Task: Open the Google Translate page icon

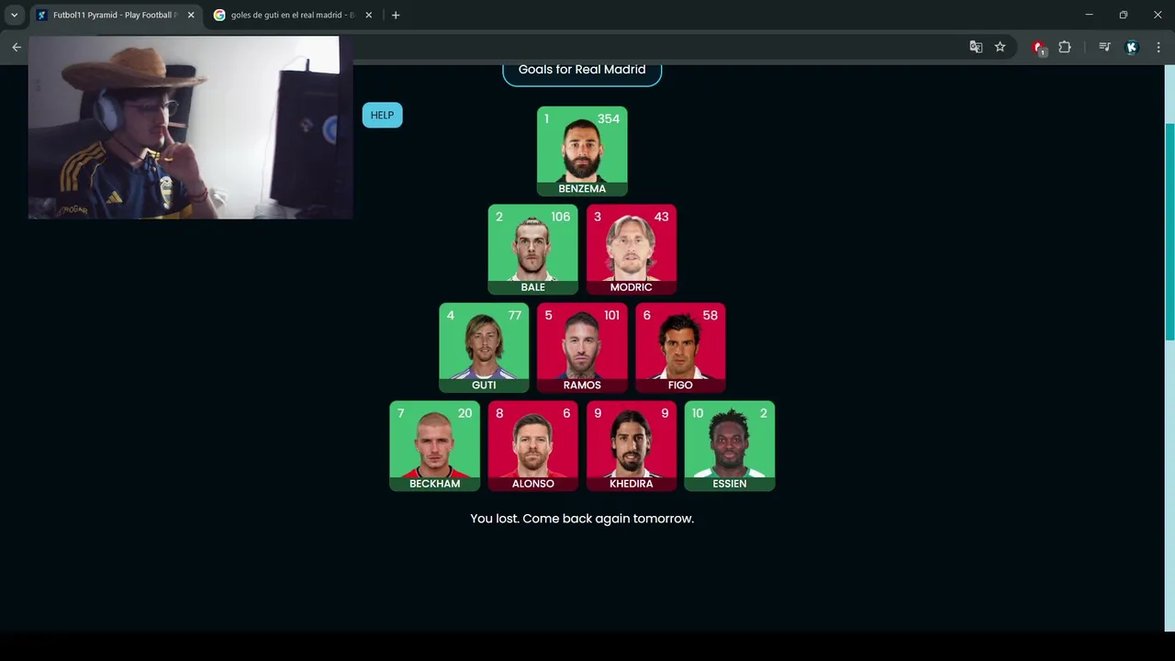Action: 976,47
